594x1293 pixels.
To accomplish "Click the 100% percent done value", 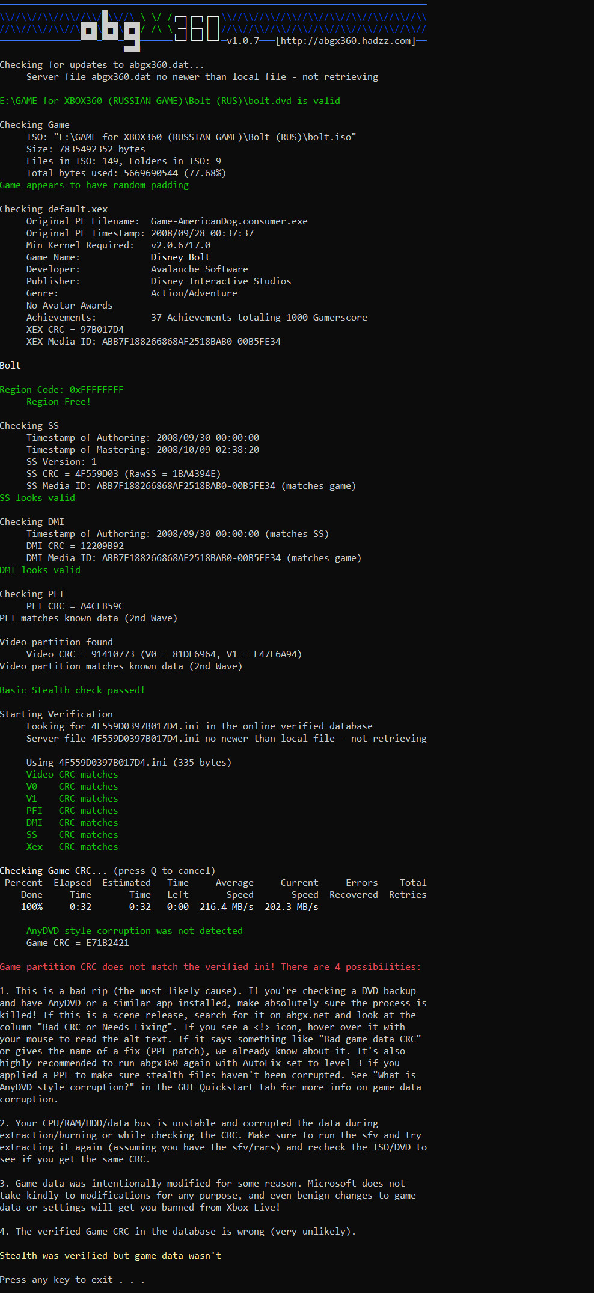I will coord(32,907).
